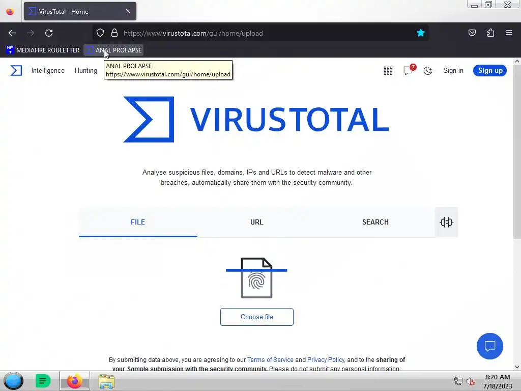
Task: Toggle dark mode moon icon
Action: coord(427,70)
